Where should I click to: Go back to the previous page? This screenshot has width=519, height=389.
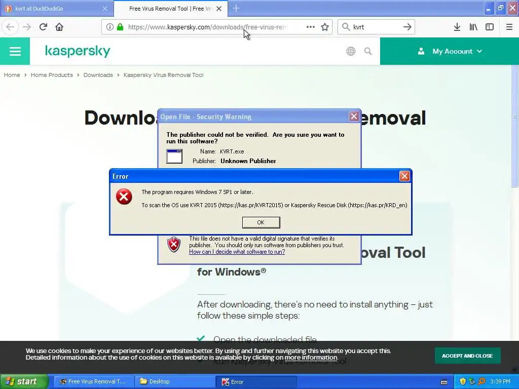tap(10, 27)
